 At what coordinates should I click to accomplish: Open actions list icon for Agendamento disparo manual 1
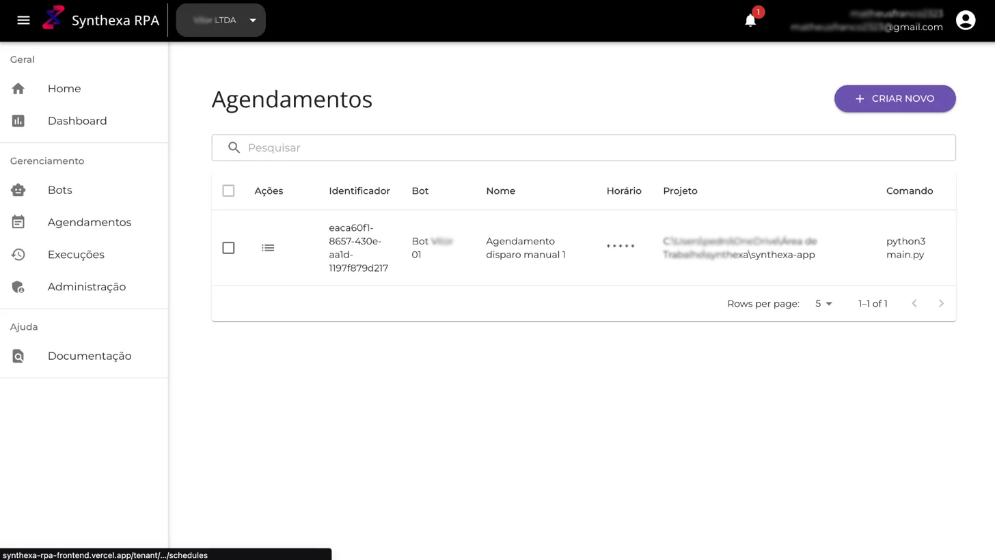(x=268, y=248)
